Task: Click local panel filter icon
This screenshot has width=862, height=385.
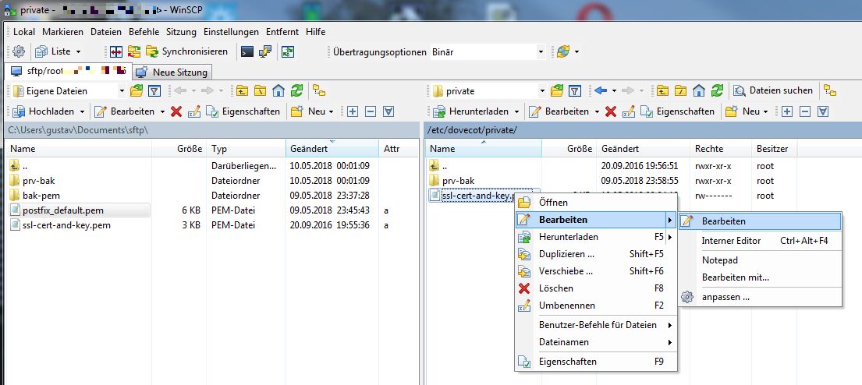Action: tap(154, 90)
